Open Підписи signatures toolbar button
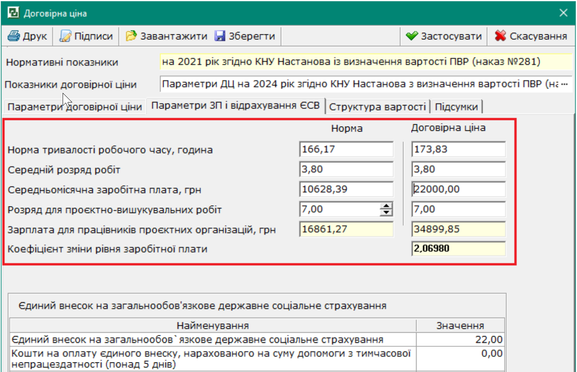The height and width of the screenshot is (372, 577). [86, 36]
